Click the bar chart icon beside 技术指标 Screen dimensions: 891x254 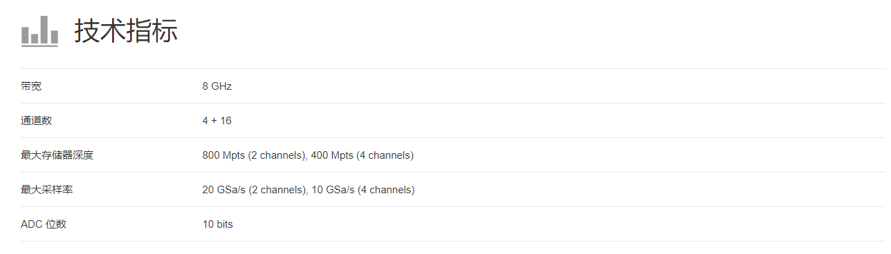pos(39,31)
